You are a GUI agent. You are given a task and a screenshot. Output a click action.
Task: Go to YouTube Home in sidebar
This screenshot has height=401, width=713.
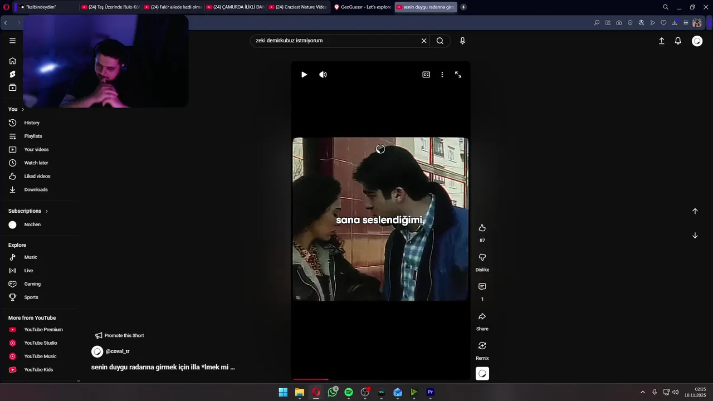[12, 61]
